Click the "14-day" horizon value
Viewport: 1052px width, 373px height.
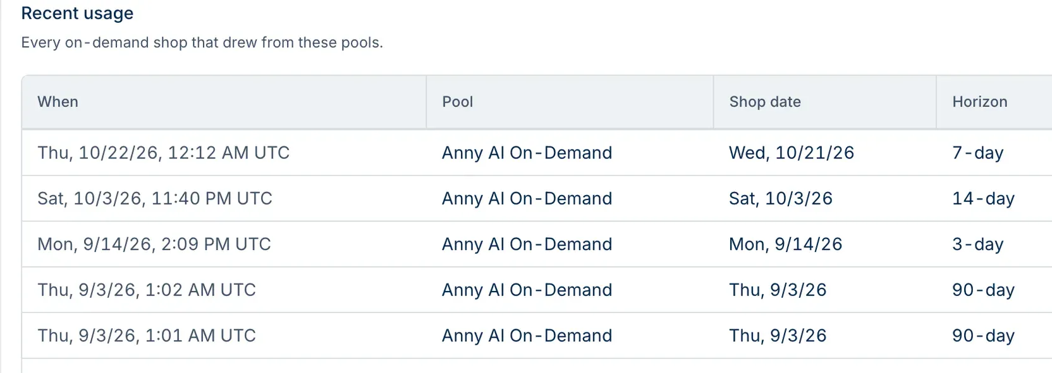click(x=984, y=198)
